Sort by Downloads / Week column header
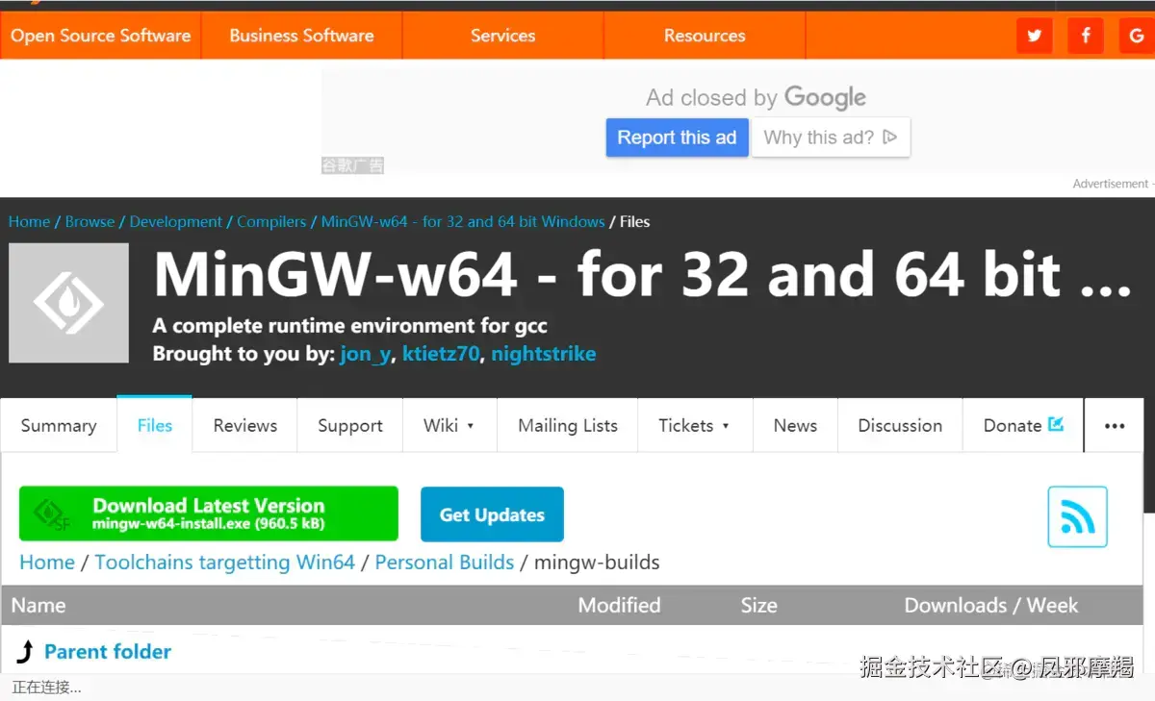This screenshot has width=1155, height=701. tap(991, 605)
